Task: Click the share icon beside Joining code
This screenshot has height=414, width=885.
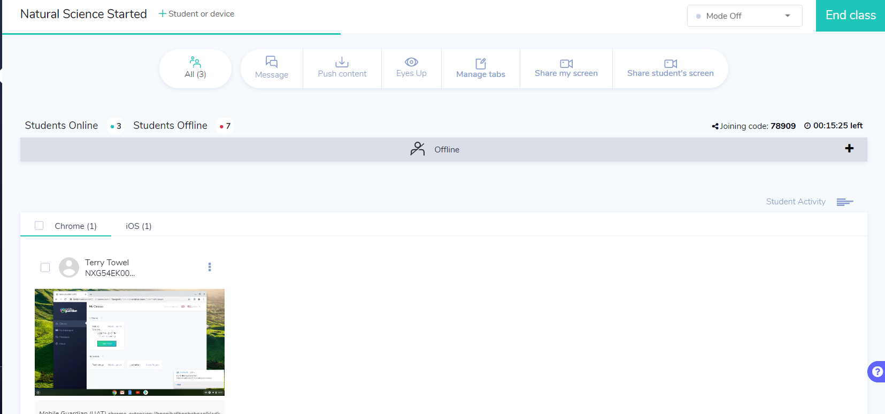Action: [715, 126]
